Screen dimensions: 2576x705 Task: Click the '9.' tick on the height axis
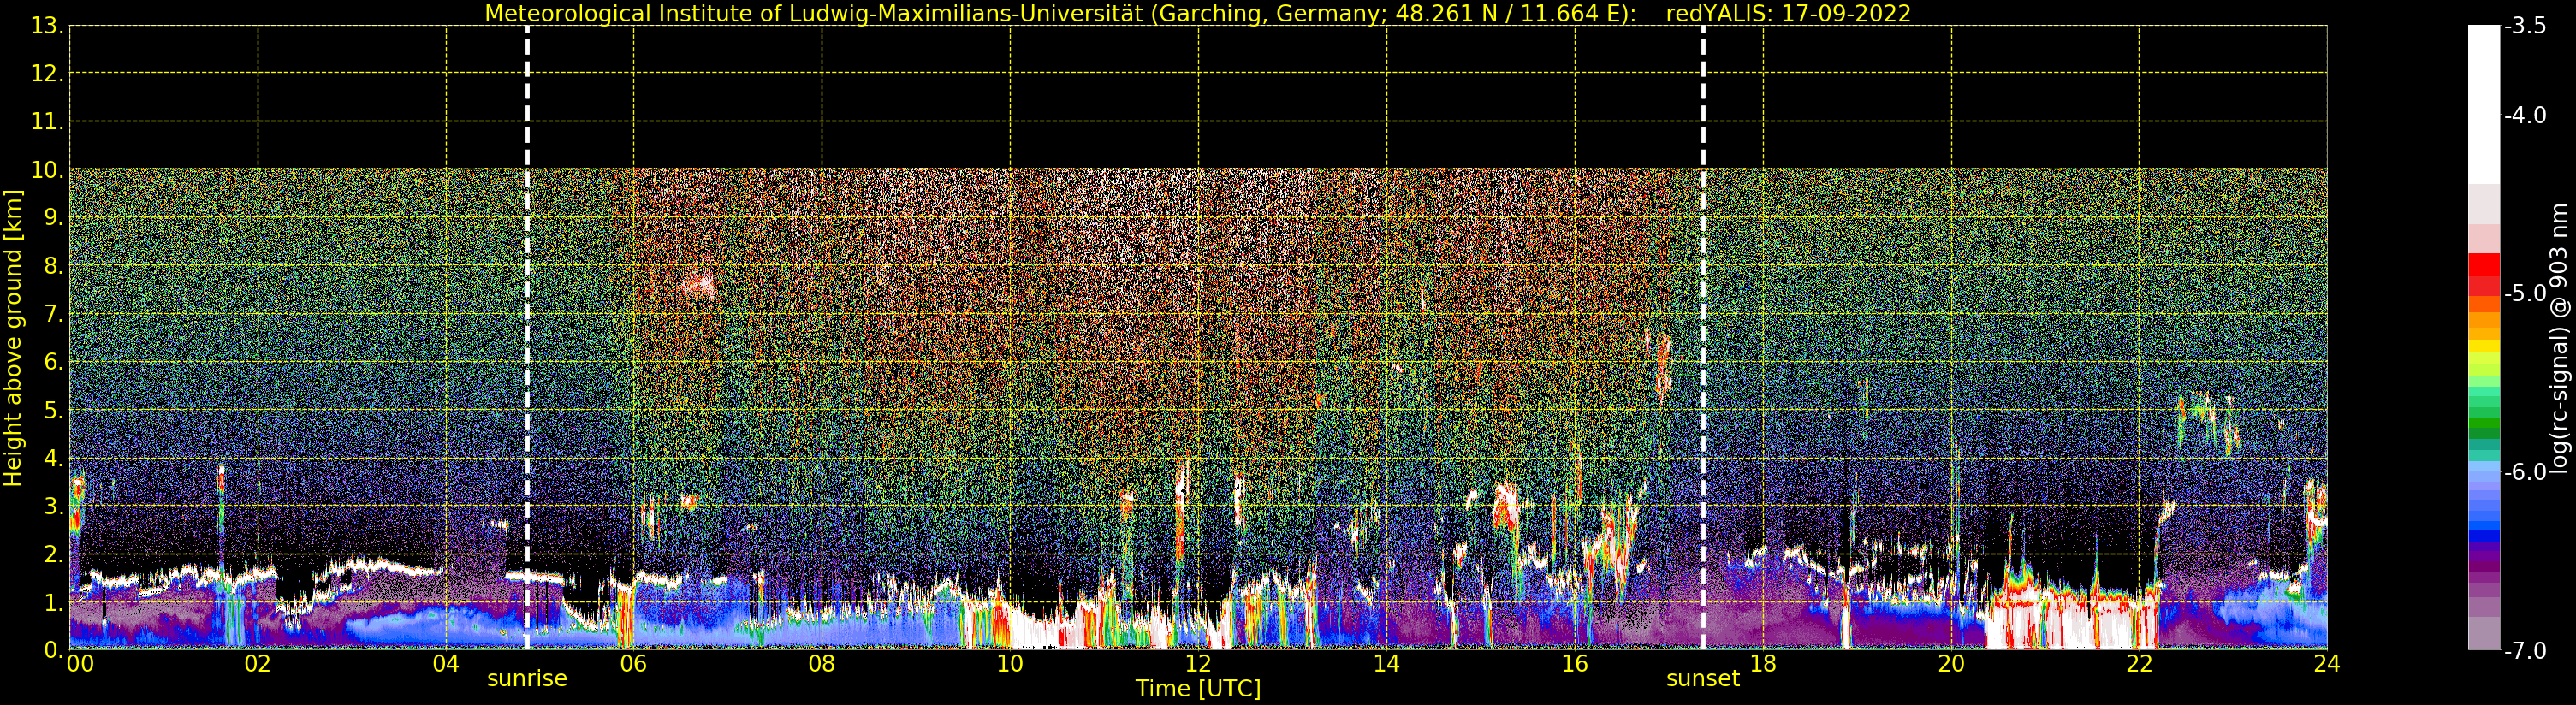pyautogui.click(x=53, y=218)
